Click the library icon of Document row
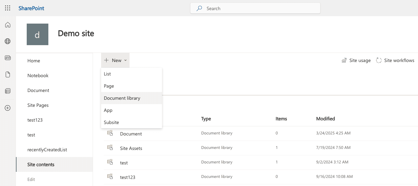This screenshot has height=186, width=418. click(110, 133)
